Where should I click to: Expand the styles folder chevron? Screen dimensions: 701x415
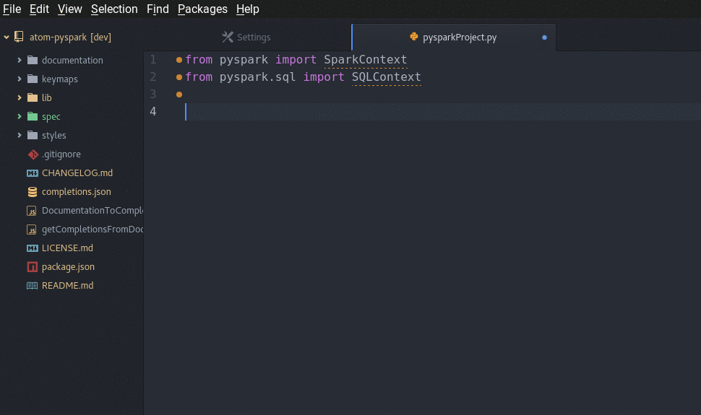click(x=20, y=135)
